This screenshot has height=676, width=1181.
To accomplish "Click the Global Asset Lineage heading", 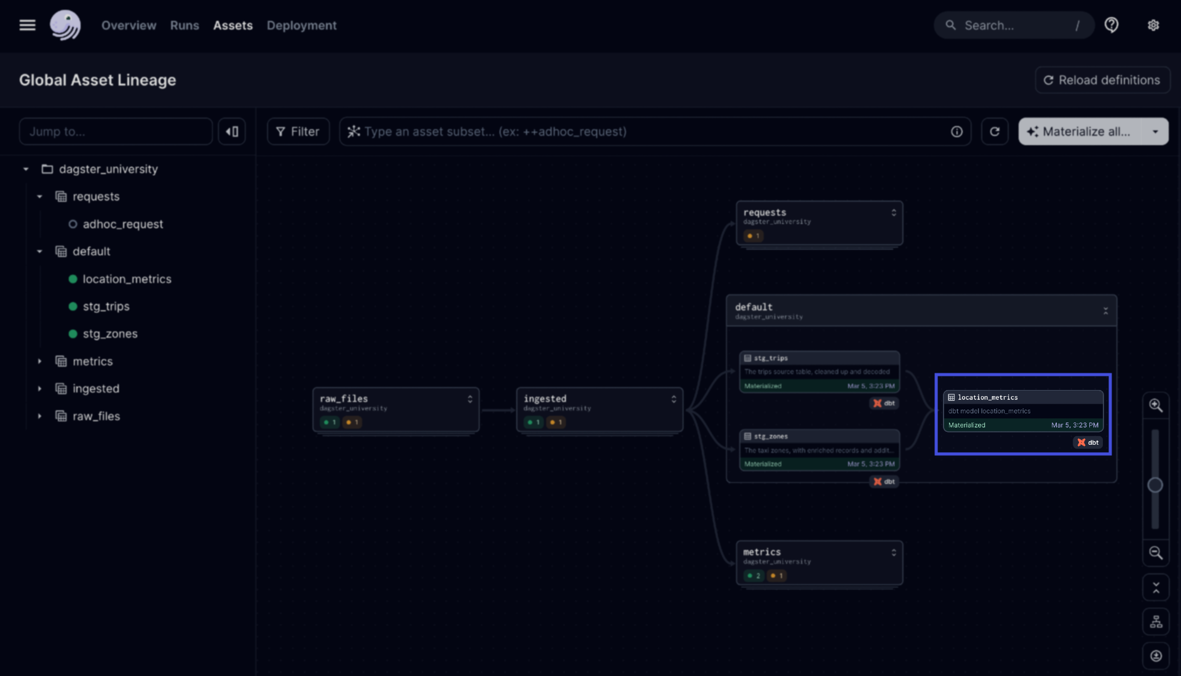I will [x=97, y=80].
